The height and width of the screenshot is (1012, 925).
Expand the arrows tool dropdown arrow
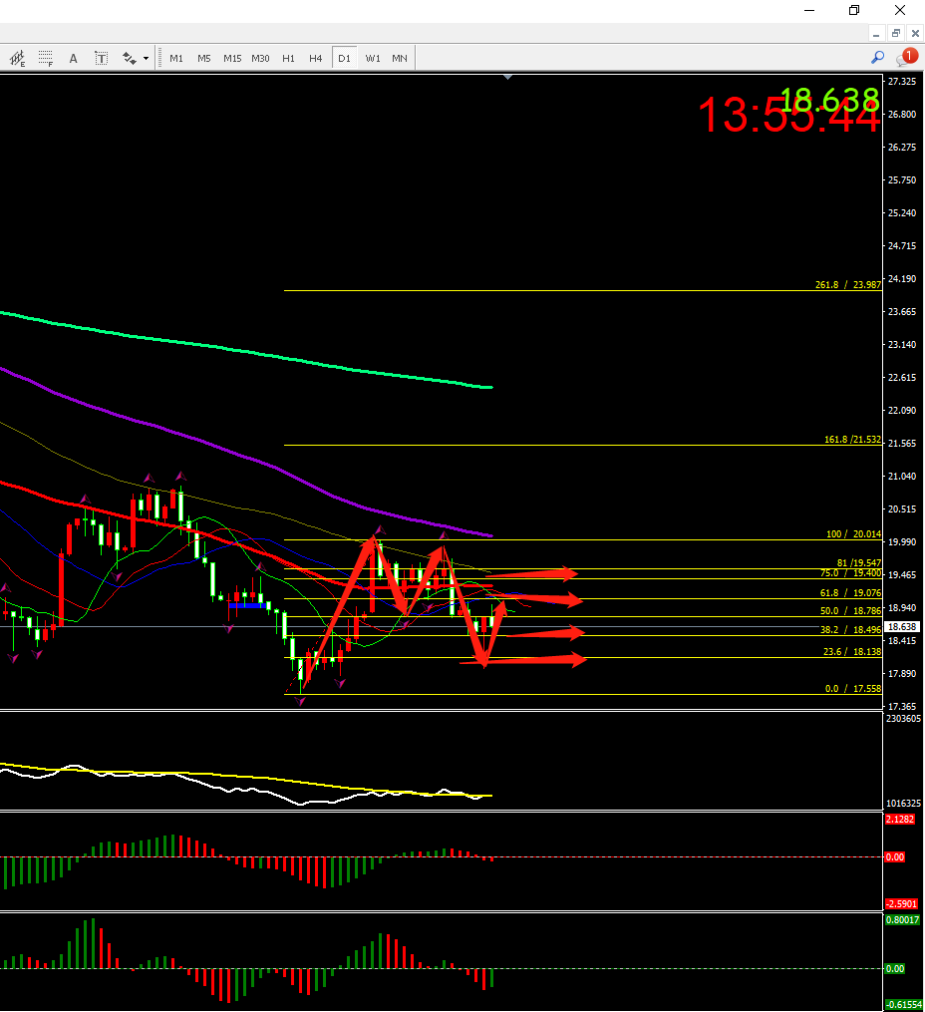coord(146,58)
